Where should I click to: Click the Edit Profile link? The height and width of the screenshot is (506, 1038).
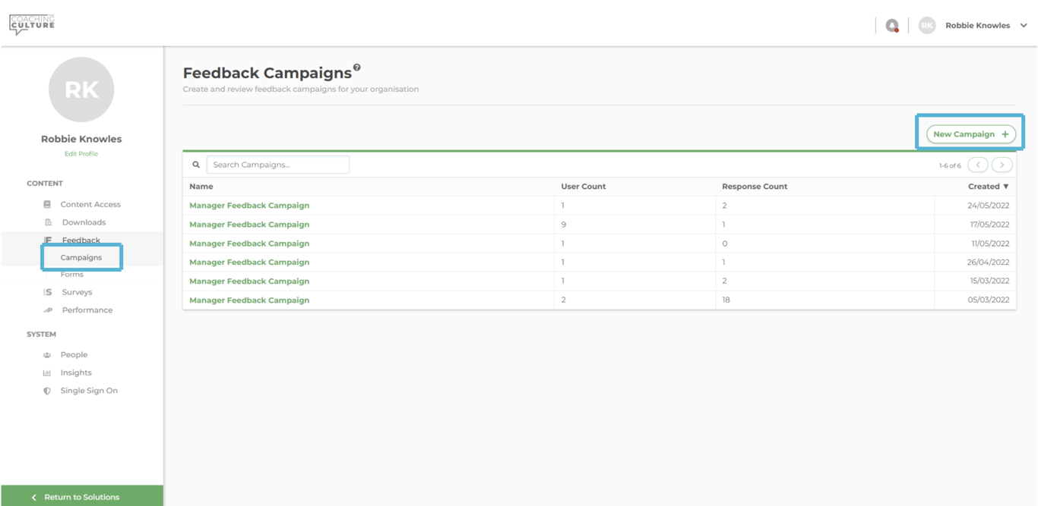81,154
